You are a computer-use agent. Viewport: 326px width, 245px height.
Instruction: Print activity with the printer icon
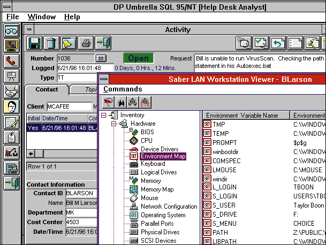pos(86,43)
